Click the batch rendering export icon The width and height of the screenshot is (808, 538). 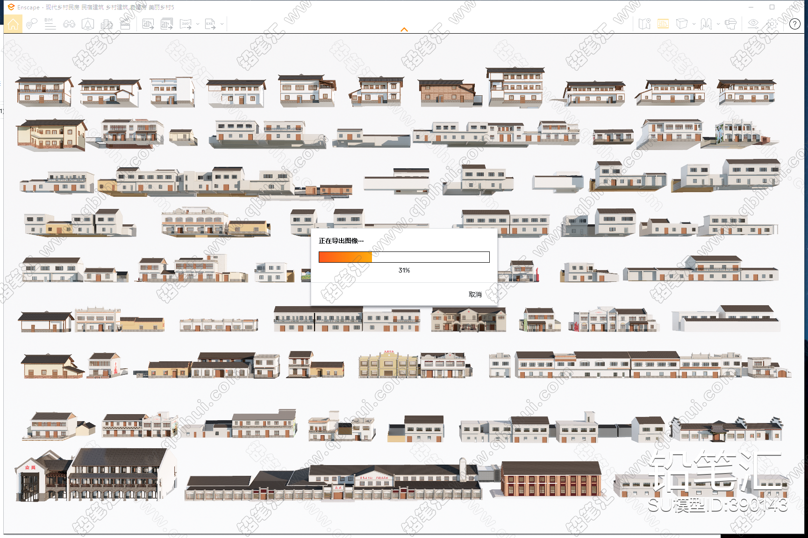pyautogui.click(x=167, y=24)
